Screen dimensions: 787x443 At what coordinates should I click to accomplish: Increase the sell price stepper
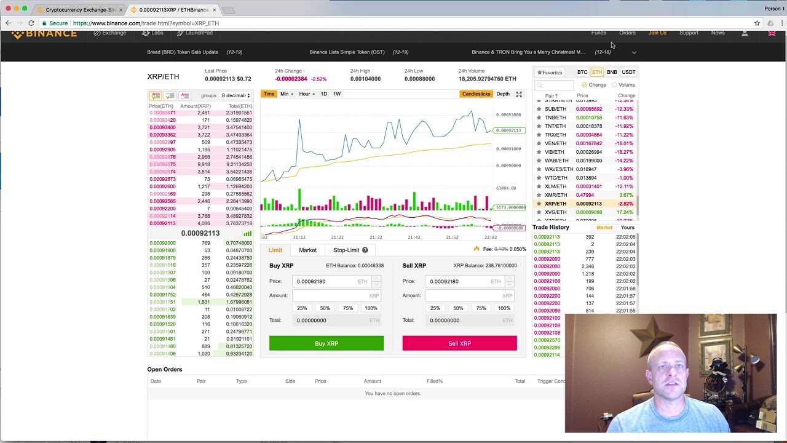510,278
